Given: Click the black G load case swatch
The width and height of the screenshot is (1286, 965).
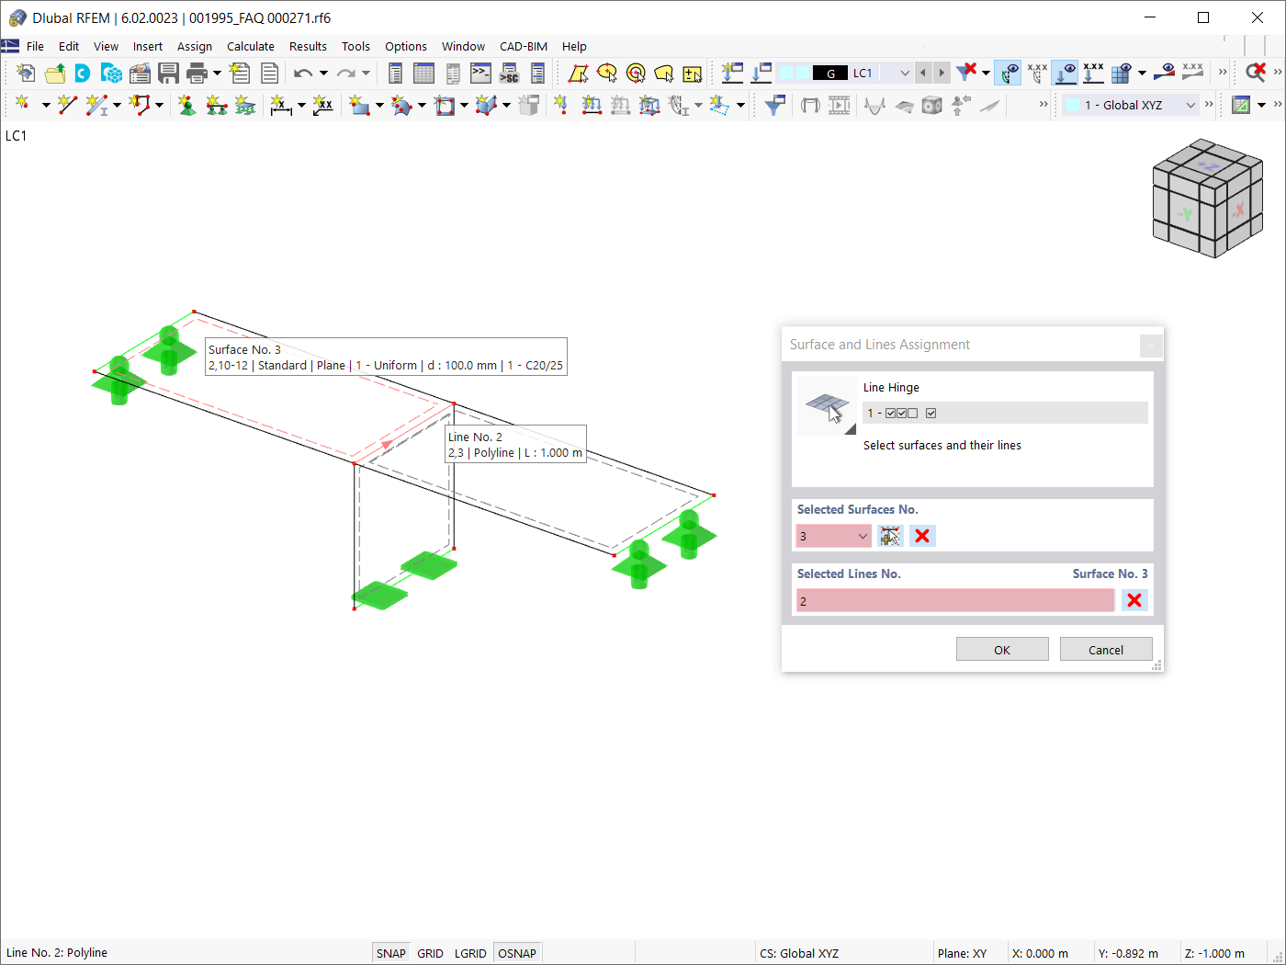Looking at the screenshot, I should point(830,73).
